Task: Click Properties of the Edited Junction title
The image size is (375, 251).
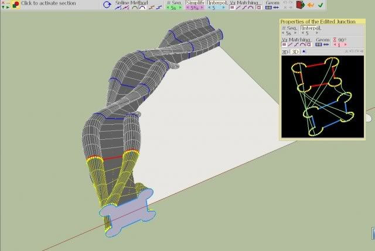Action: click(x=318, y=22)
